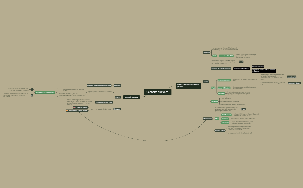Viewport: 303px width, 188px height.
Task: Collapse the "Effetti" node under Assenza
Action: click(213, 88)
